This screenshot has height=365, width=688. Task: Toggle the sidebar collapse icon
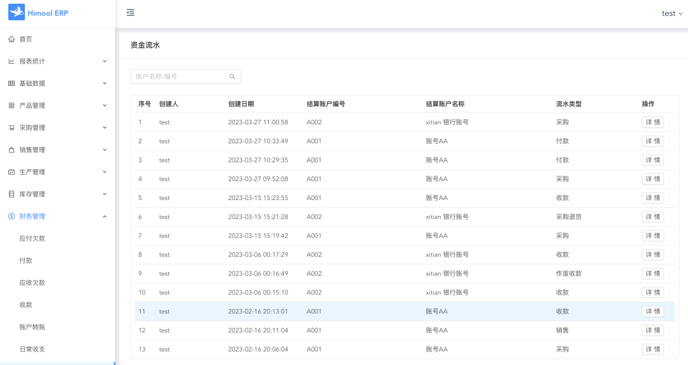(131, 13)
